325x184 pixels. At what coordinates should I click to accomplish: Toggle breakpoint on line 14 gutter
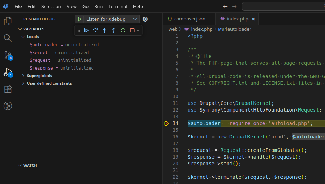coord(166,123)
